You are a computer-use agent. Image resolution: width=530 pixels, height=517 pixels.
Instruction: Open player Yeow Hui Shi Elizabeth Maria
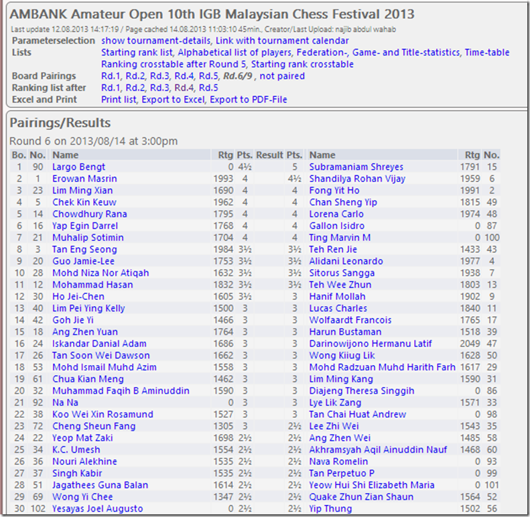(x=372, y=486)
